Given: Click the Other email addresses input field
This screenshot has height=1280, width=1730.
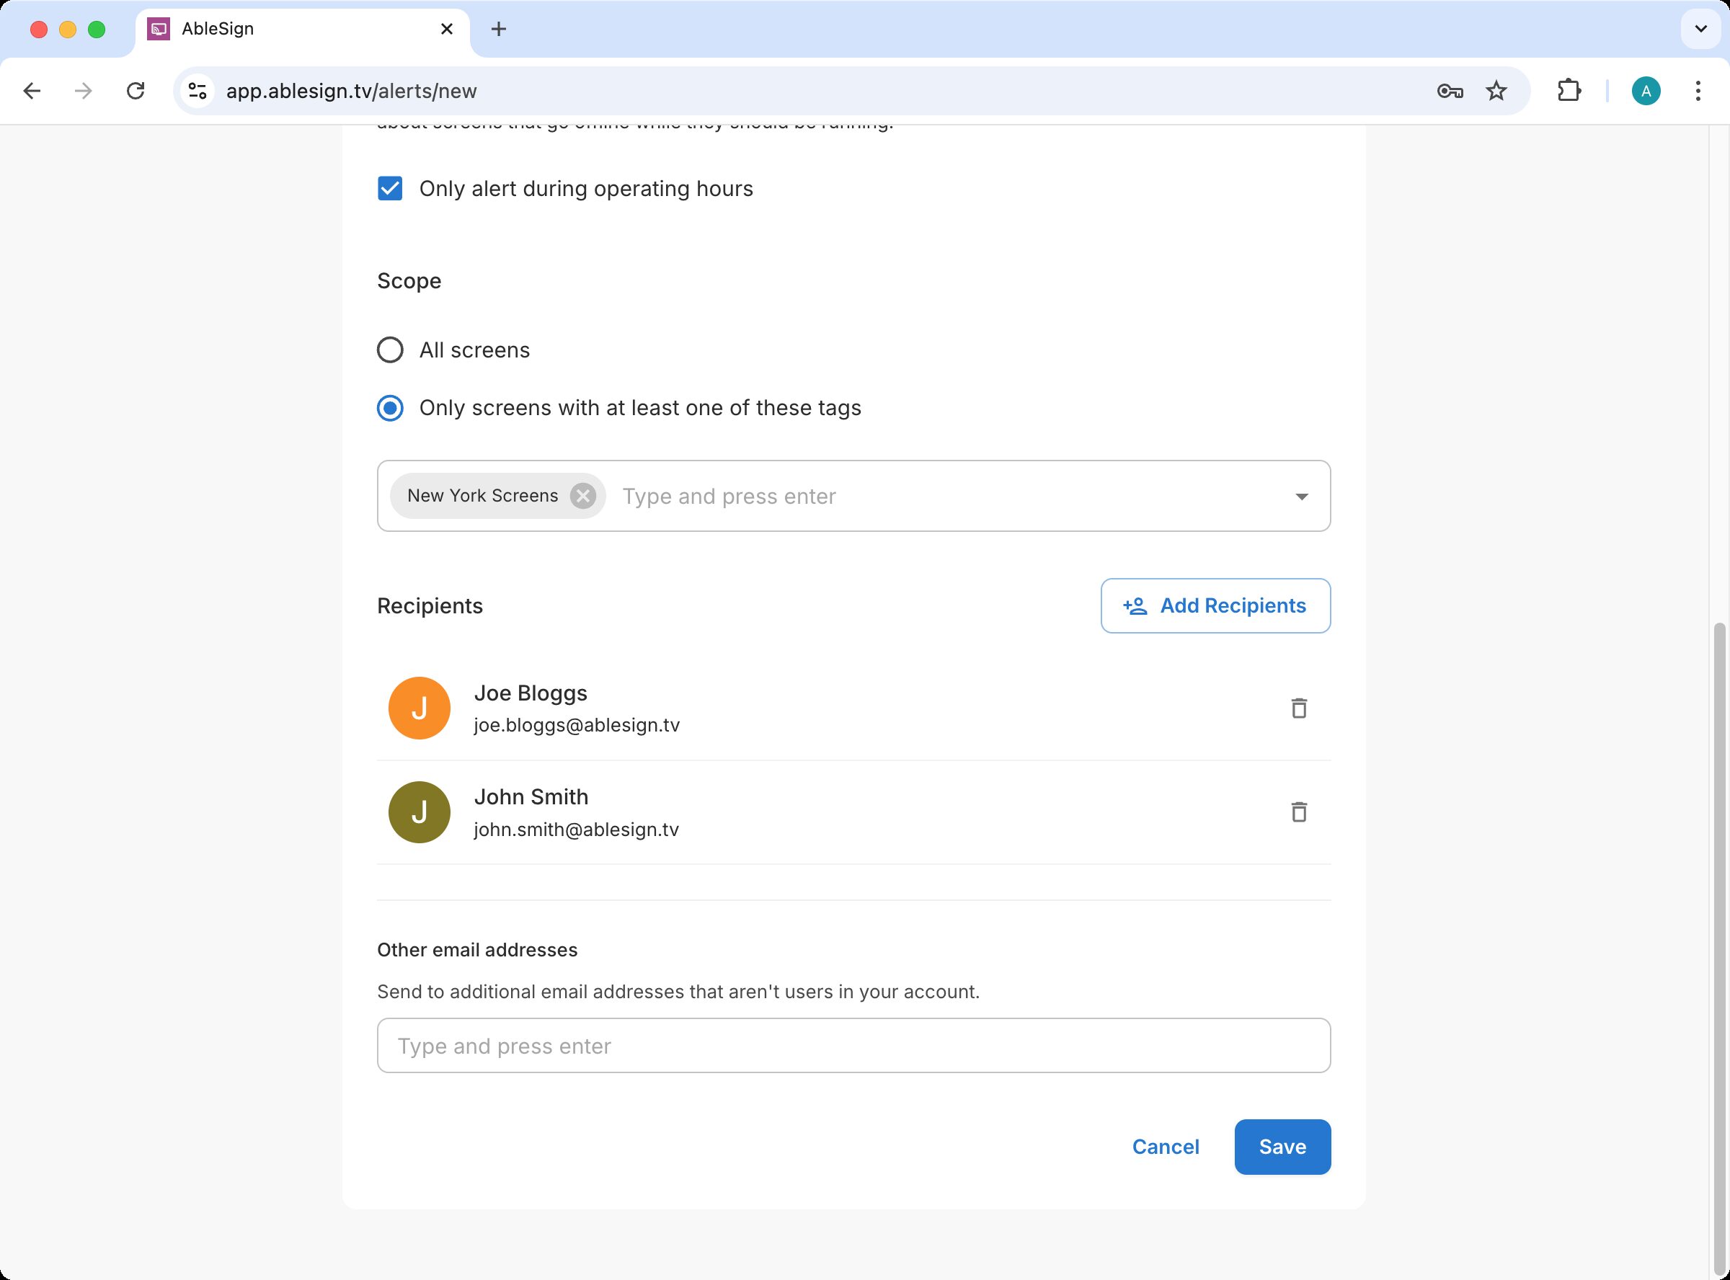Looking at the screenshot, I should click(853, 1046).
